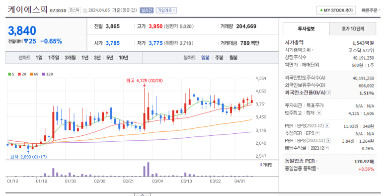Screen dimensions: 384x196
Task: Click the 저가 value 3,775
Action: (155, 43)
